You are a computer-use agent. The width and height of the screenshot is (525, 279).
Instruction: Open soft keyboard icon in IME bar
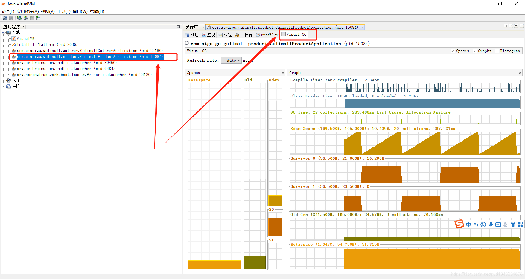coord(498,224)
